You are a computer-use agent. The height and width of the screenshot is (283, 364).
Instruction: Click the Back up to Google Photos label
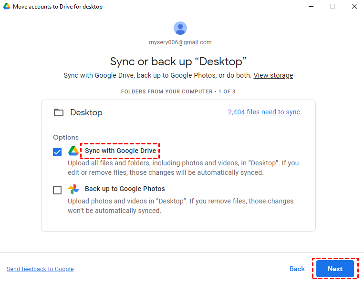pyautogui.click(x=125, y=189)
